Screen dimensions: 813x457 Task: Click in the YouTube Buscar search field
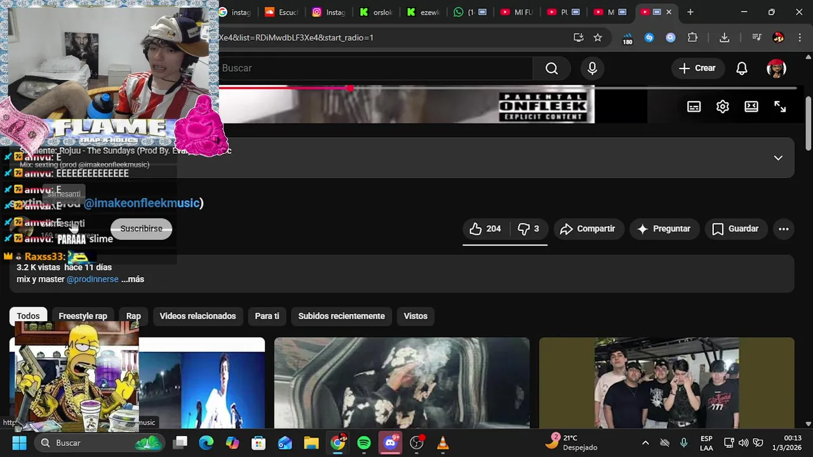375,68
